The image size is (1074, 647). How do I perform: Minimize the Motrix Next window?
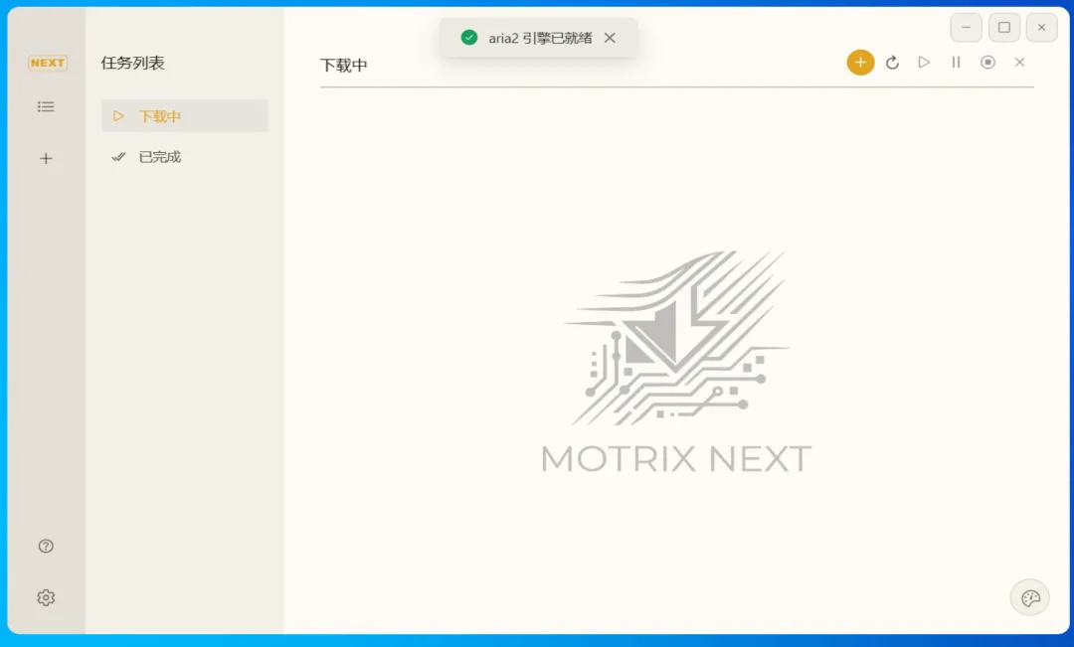coord(967,28)
